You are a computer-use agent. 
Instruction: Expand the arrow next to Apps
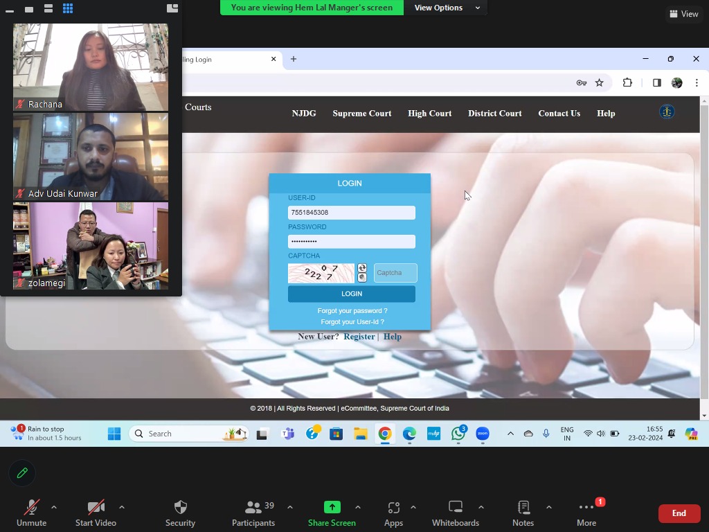413,507
